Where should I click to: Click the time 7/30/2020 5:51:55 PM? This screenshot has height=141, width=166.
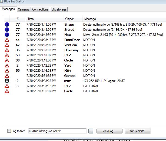tap(41, 76)
